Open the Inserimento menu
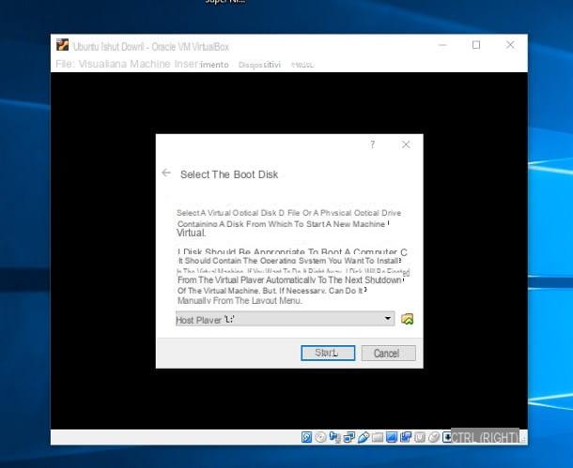The image size is (573, 468). pos(201,64)
